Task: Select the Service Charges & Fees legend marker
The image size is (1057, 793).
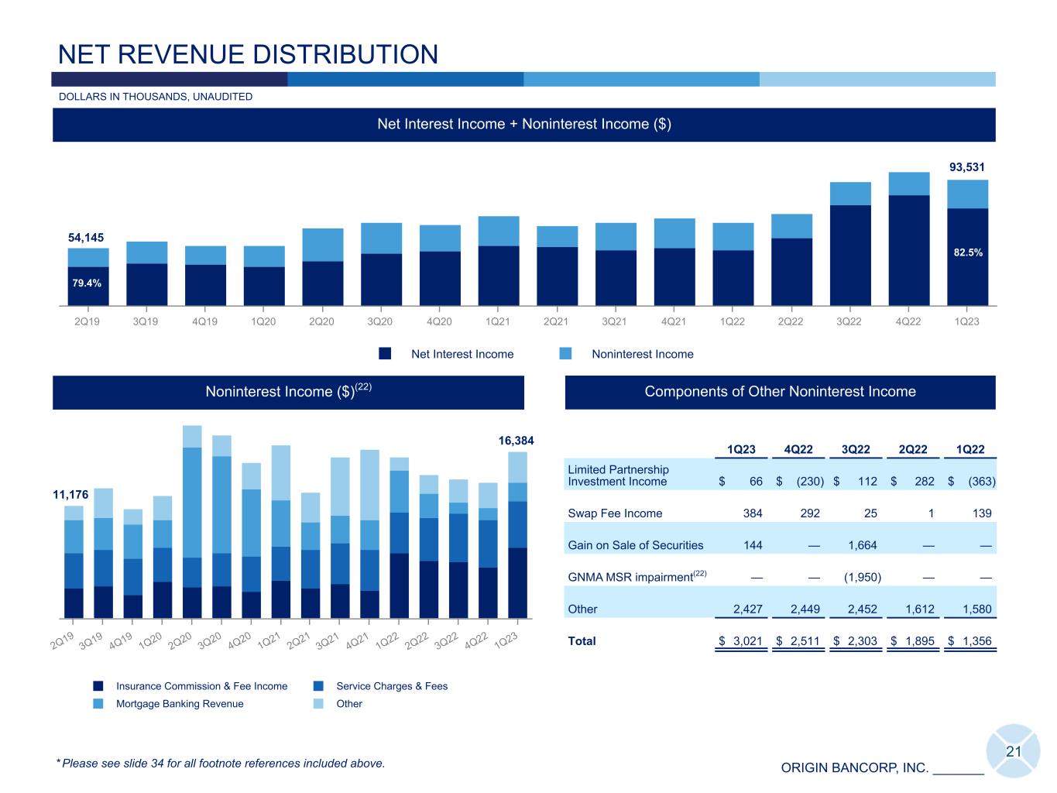Action: 318,686
